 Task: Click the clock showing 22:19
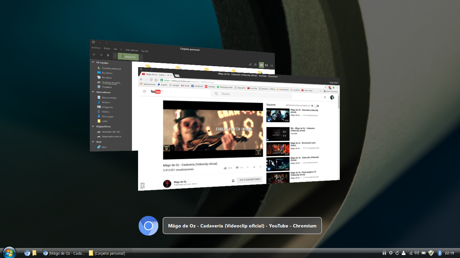tap(450, 253)
